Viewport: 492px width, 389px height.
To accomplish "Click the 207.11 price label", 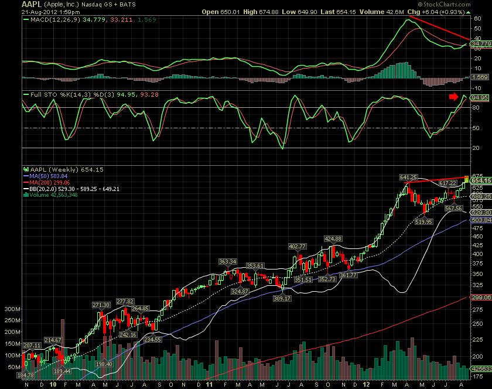I will pos(32,346).
